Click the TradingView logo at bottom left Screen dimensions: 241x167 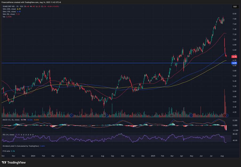tap(13, 162)
